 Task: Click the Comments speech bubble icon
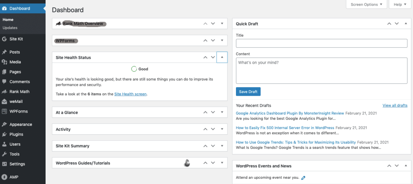(4, 82)
